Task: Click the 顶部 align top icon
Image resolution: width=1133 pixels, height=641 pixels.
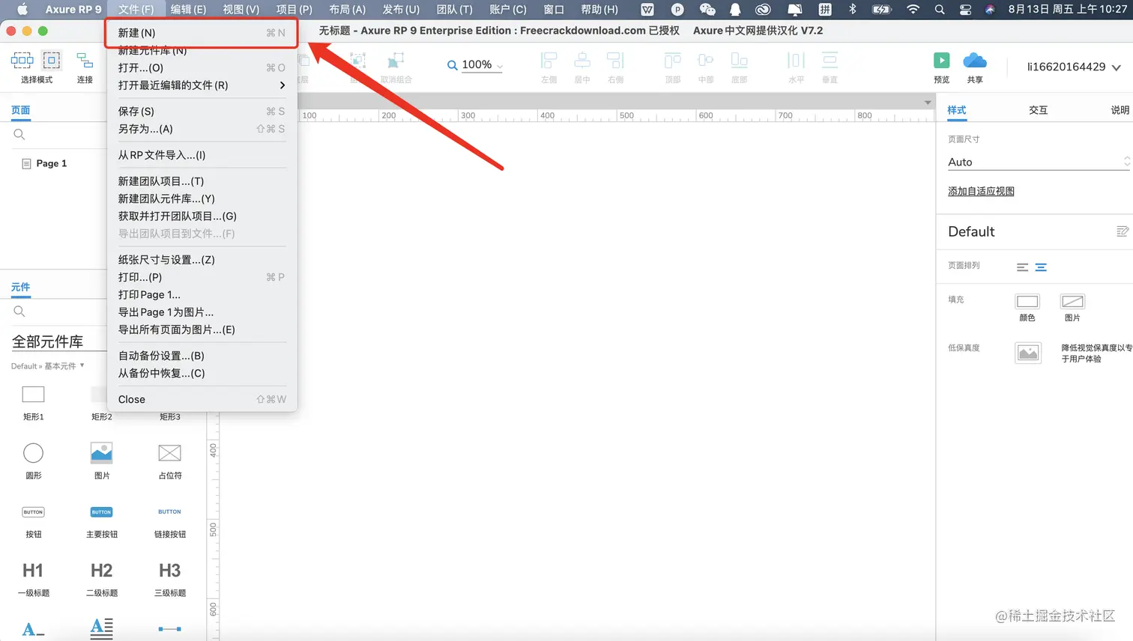Action: (673, 60)
